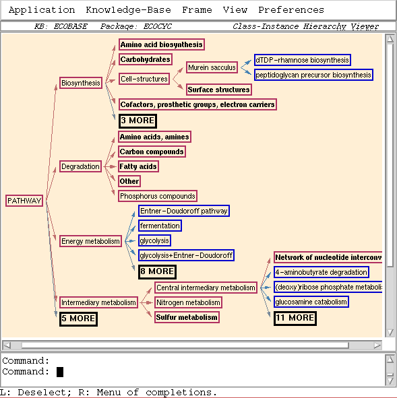The height and width of the screenshot is (398, 397).
Task: Click the horizontal scrollbar right arrow
Action: pos(377,345)
